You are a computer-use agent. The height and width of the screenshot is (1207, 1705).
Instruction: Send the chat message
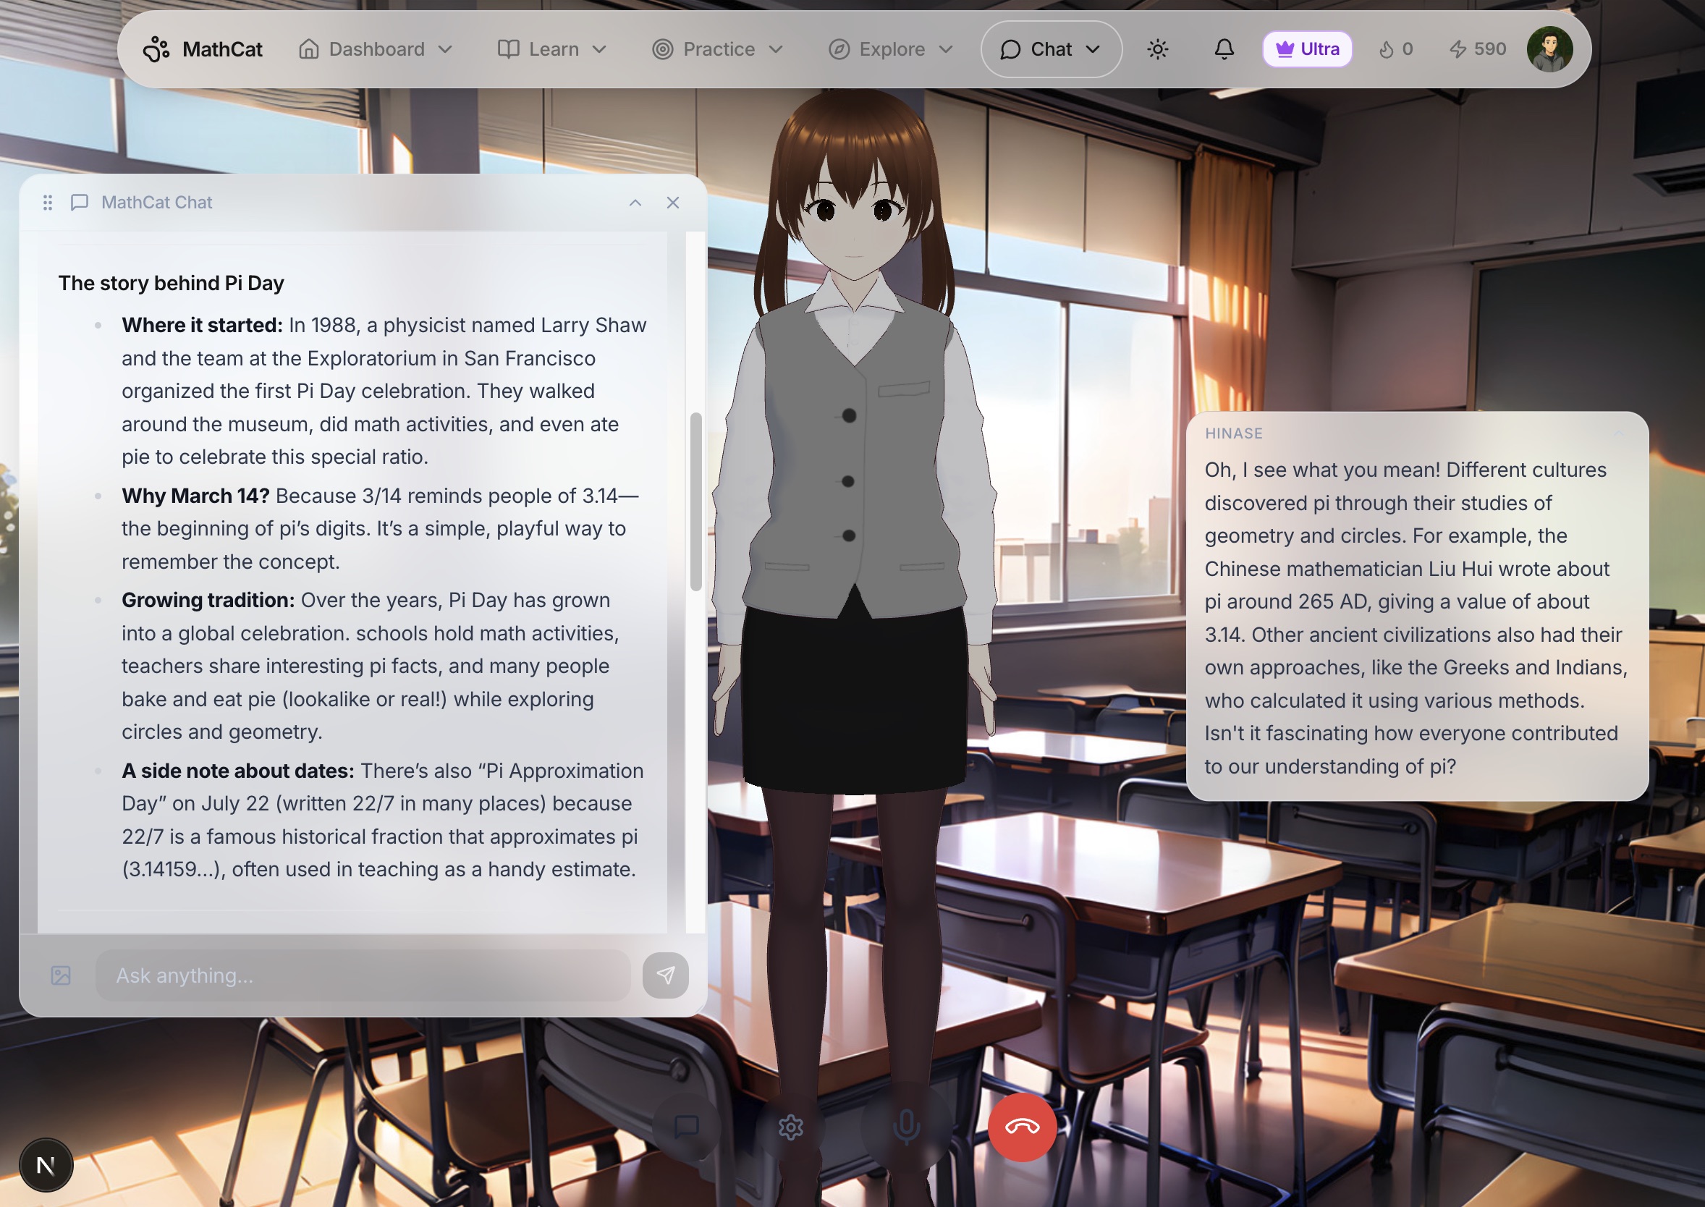click(x=665, y=975)
